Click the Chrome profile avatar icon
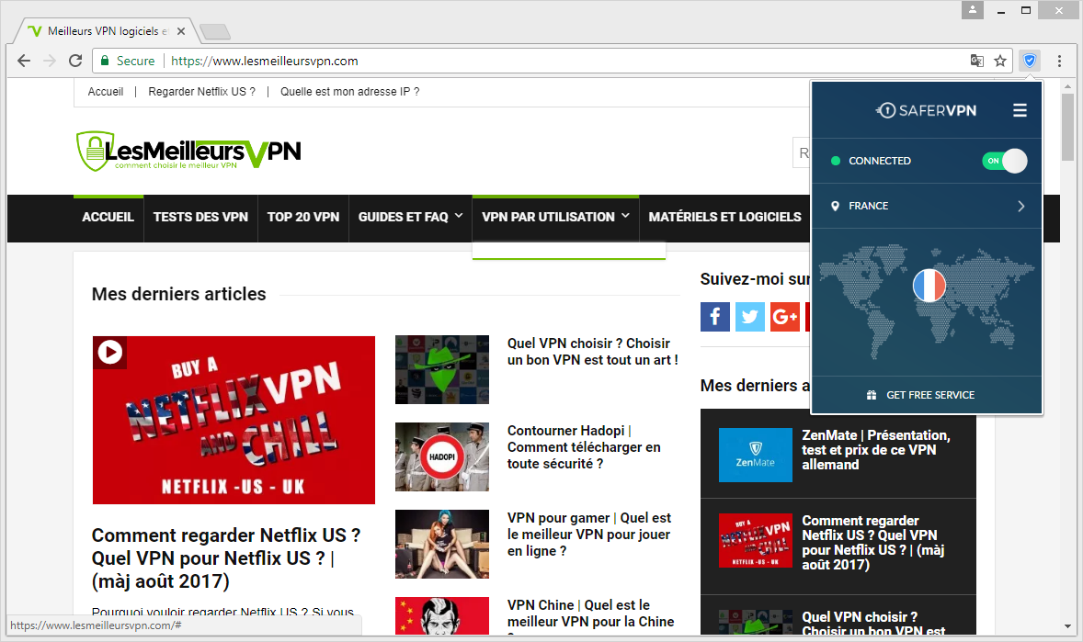This screenshot has height=642, width=1083. coord(972,10)
